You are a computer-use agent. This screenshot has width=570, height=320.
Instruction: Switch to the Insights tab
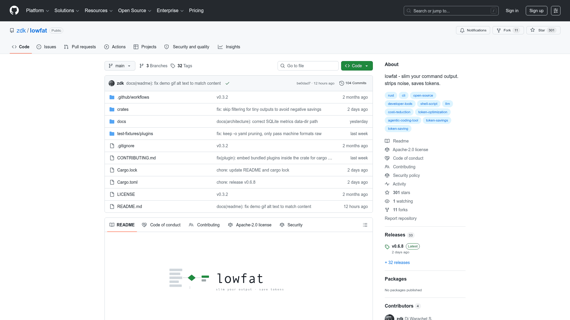pyautogui.click(x=229, y=47)
